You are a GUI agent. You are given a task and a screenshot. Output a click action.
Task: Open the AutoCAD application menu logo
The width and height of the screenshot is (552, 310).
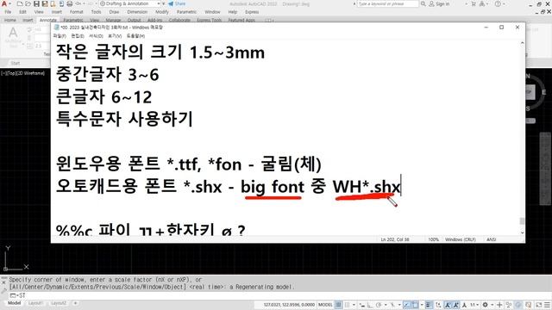pos(4,3)
